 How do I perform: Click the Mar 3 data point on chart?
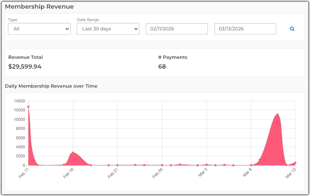[206, 165]
